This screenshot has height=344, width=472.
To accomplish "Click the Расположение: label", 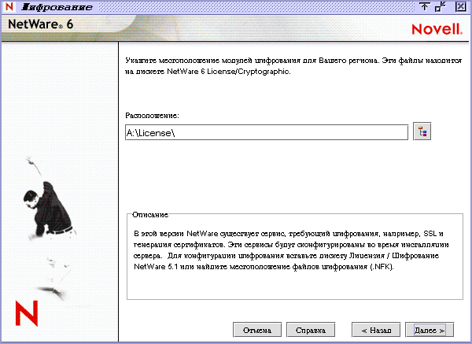I will point(152,116).
